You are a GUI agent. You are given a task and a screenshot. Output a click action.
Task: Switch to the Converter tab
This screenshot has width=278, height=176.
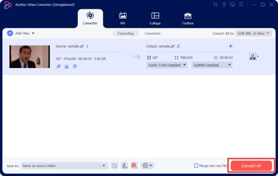pos(90,19)
